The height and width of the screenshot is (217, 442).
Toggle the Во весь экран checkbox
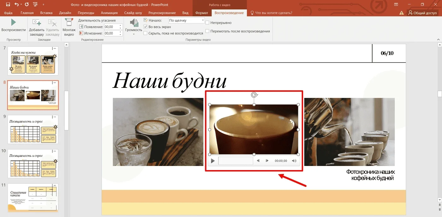click(x=146, y=27)
